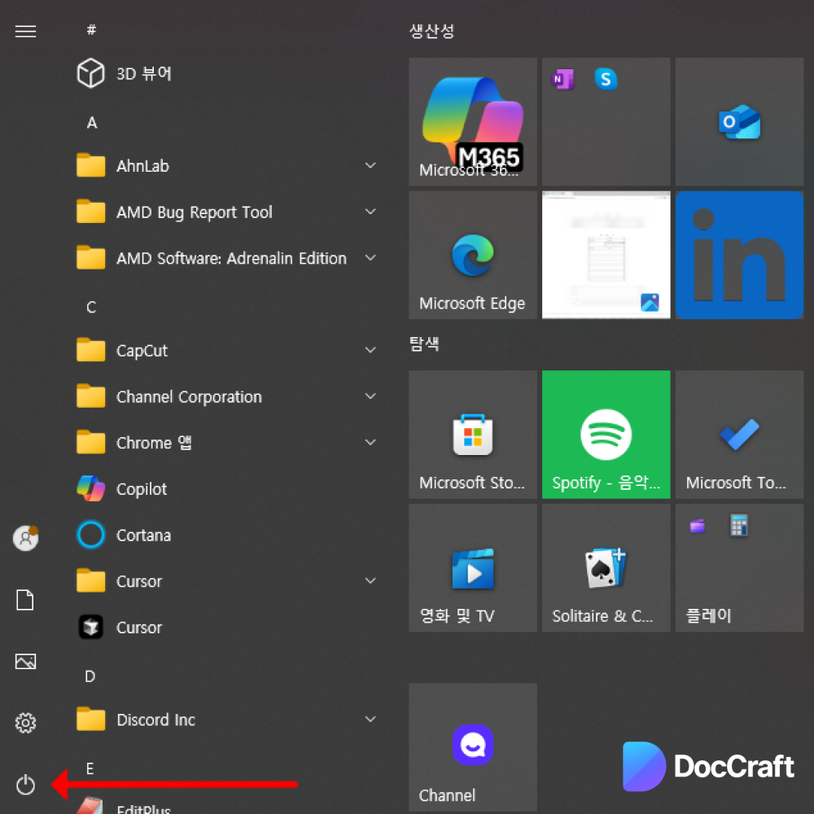Viewport: 814px width, 814px height.
Task: Expand the Chrome 앱 folder chevron
Action: [370, 443]
